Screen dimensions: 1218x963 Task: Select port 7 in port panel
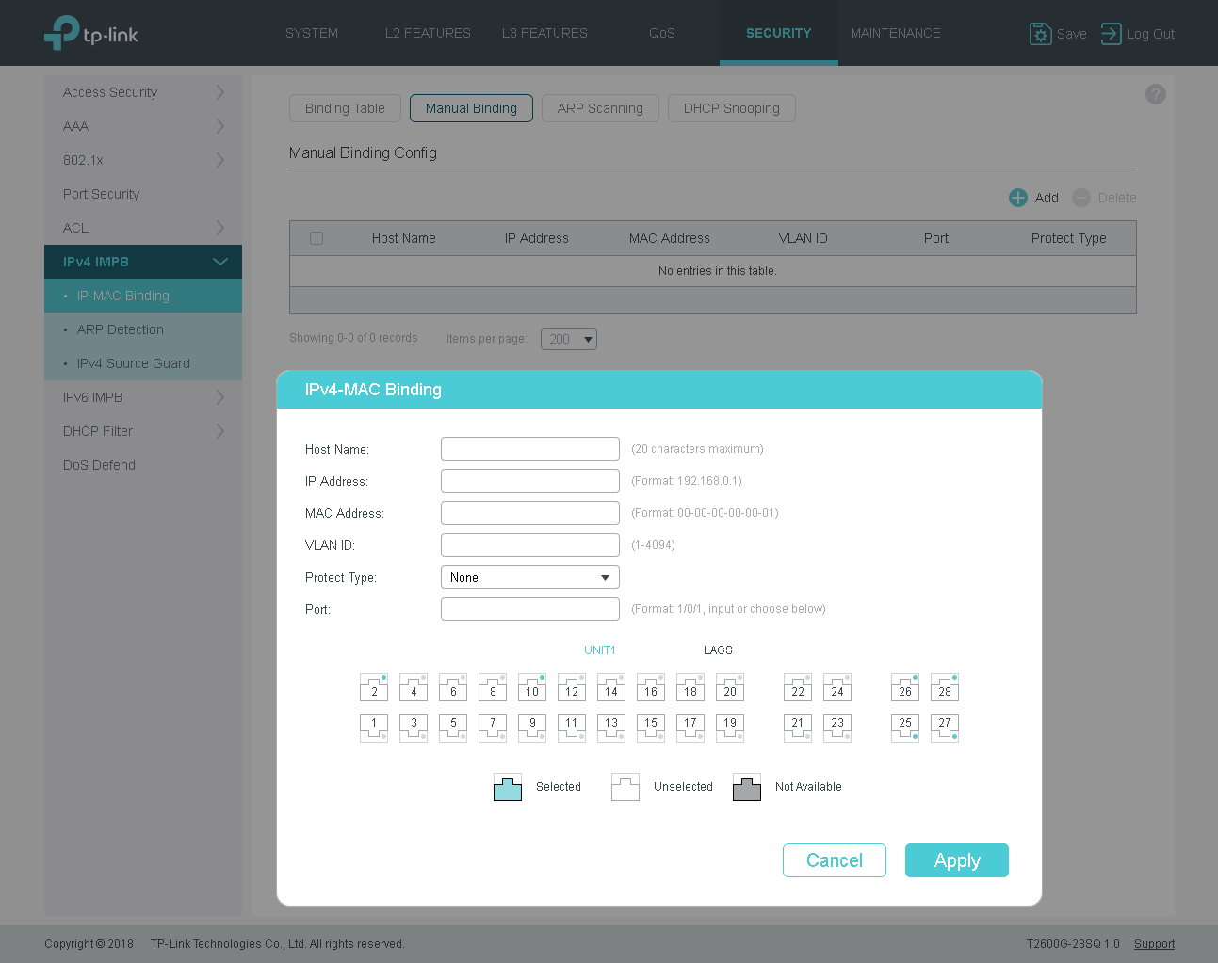pos(493,728)
